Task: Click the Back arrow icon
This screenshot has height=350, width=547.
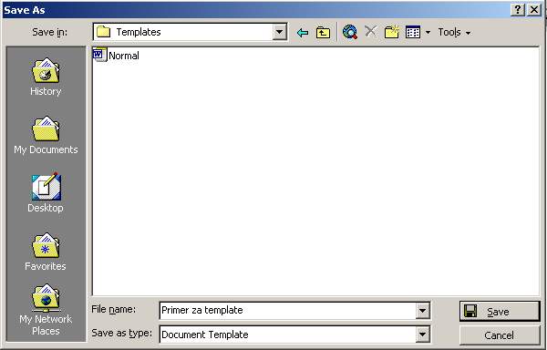Action: click(x=303, y=33)
